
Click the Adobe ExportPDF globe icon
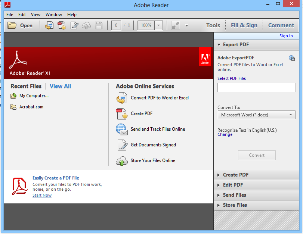(x=291, y=58)
